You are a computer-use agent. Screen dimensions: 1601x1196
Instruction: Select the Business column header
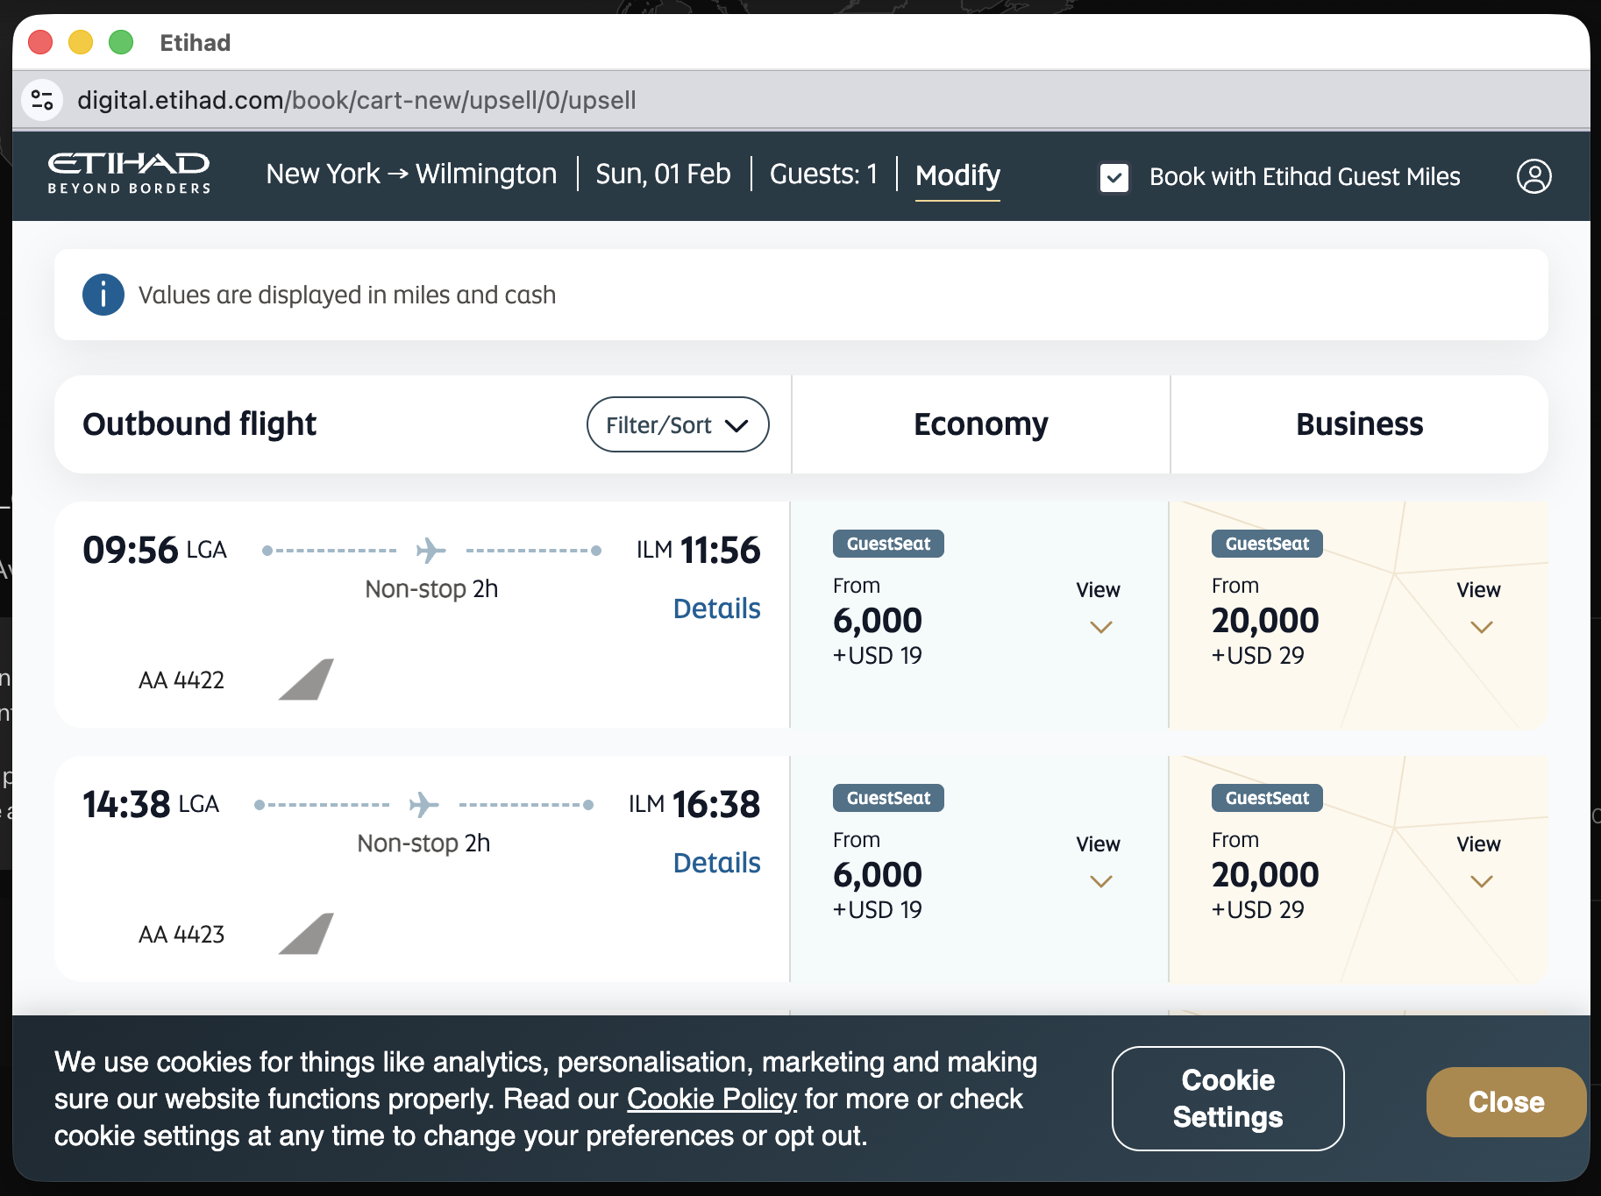click(1359, 424)
